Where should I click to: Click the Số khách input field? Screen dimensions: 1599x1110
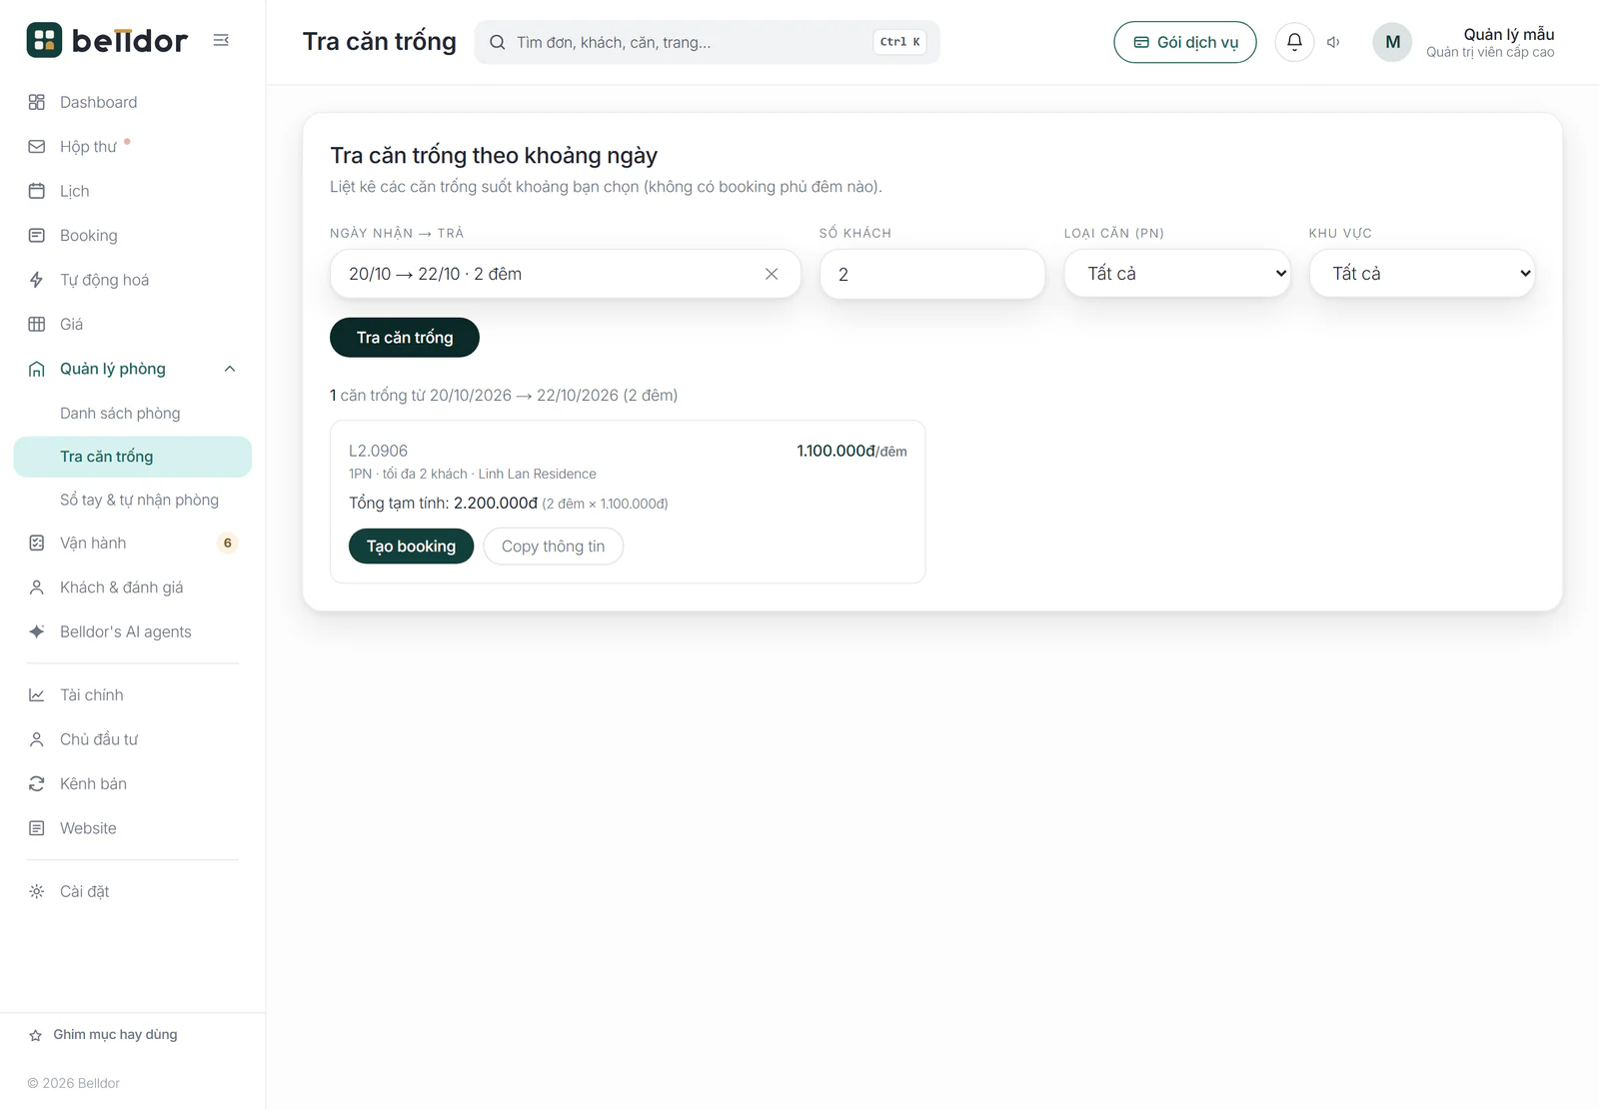932,274
